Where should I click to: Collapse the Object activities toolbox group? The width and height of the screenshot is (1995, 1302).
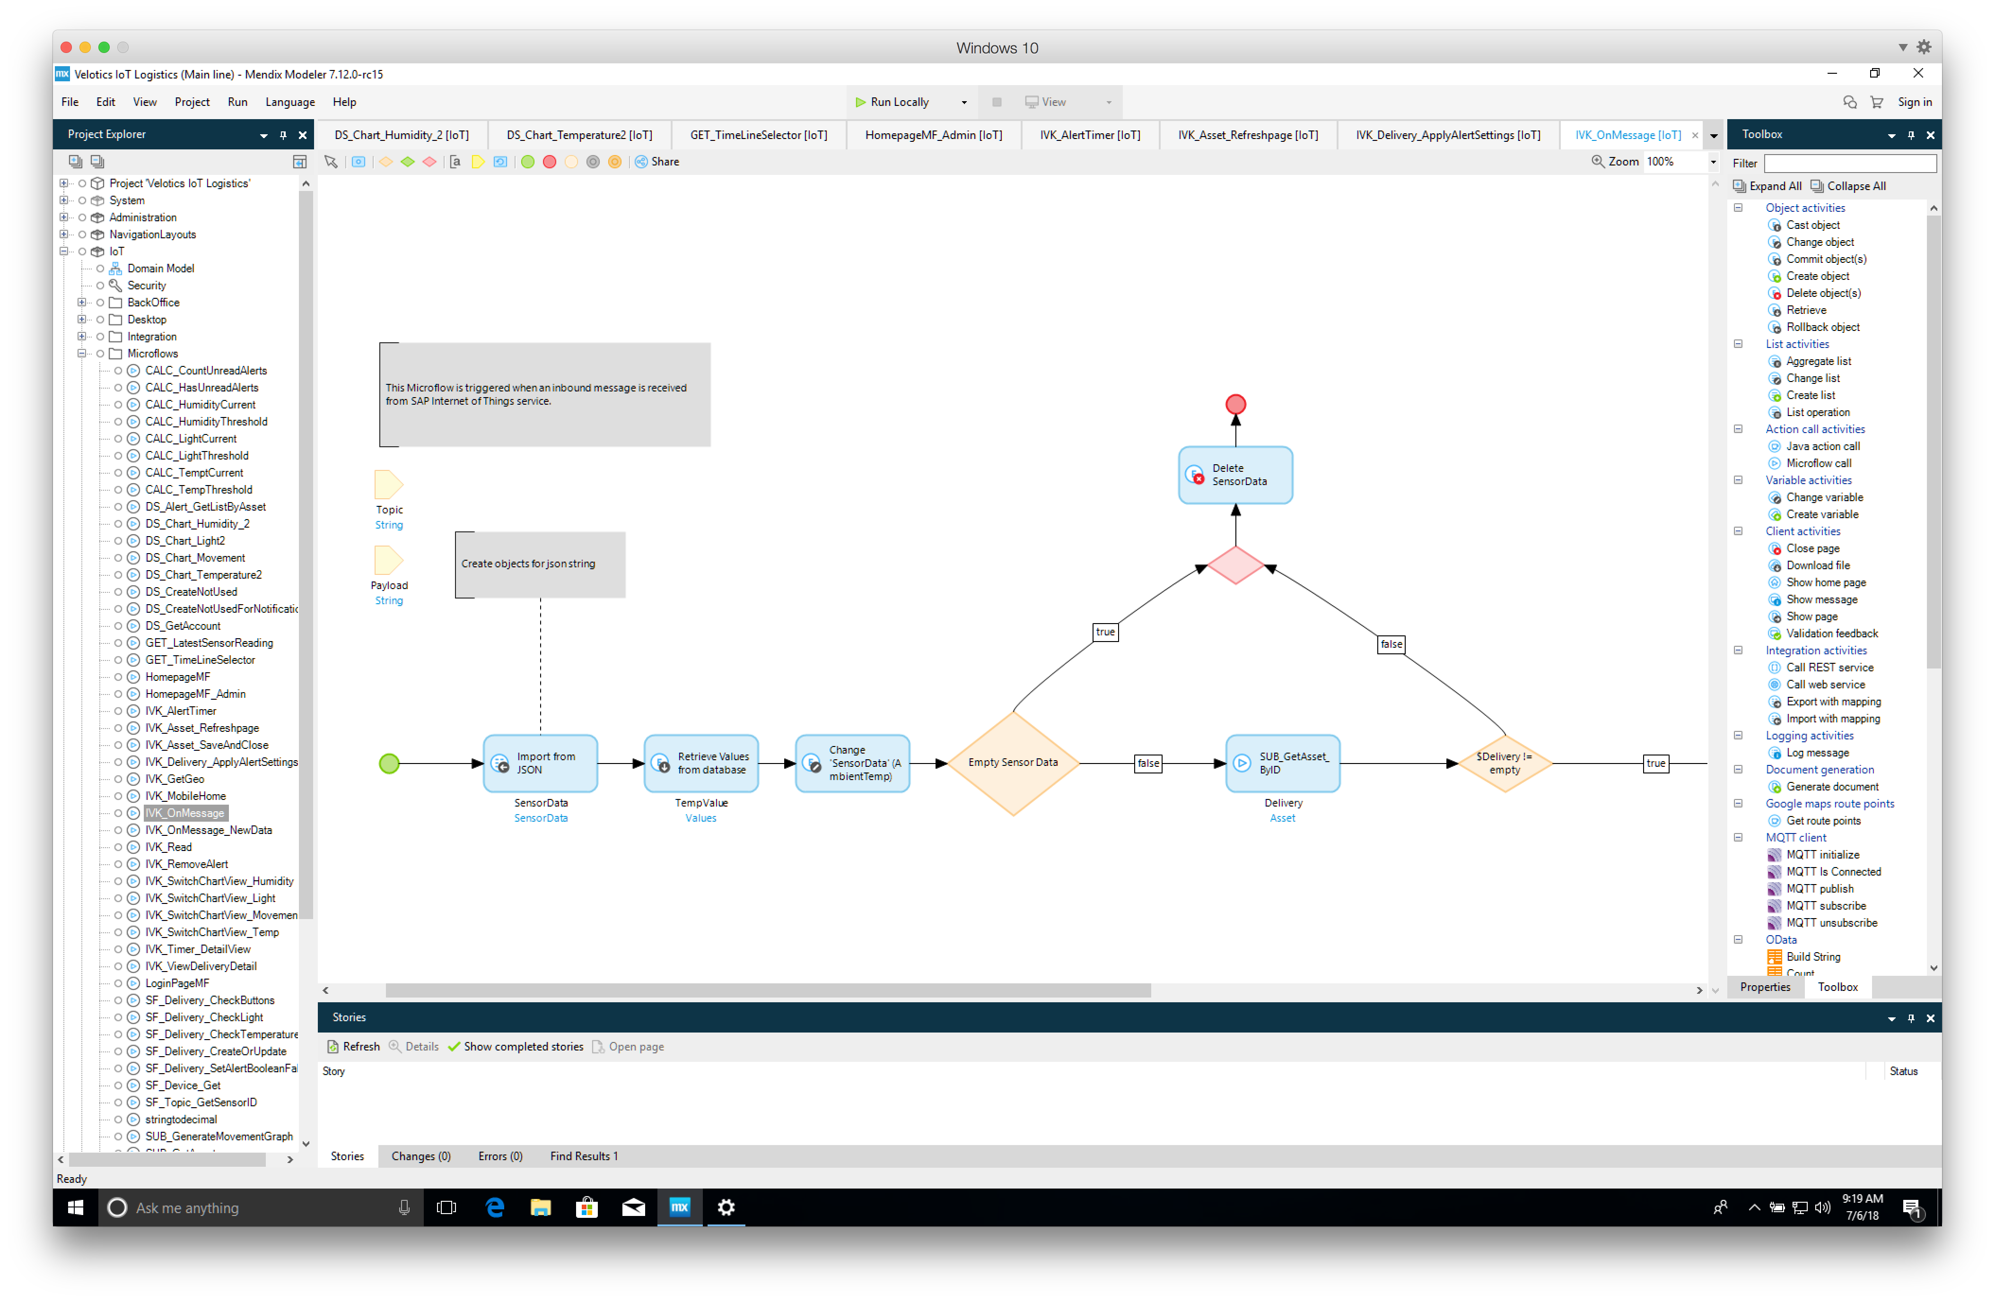click(1738, 208)
